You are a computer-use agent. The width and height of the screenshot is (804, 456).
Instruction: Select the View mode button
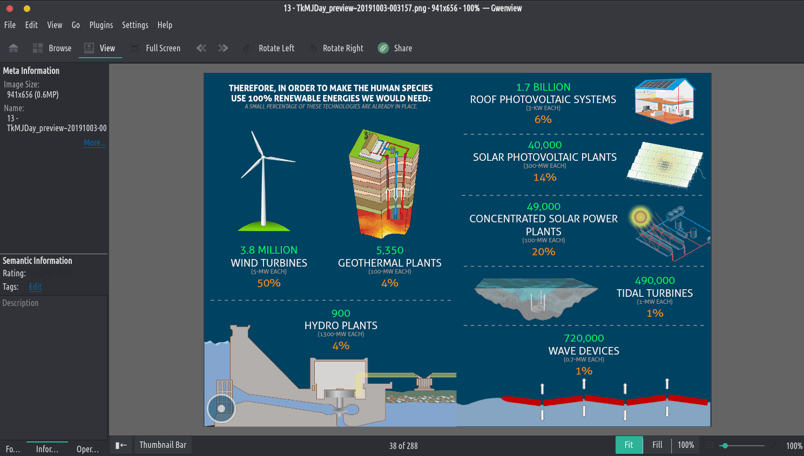[100, 48]
